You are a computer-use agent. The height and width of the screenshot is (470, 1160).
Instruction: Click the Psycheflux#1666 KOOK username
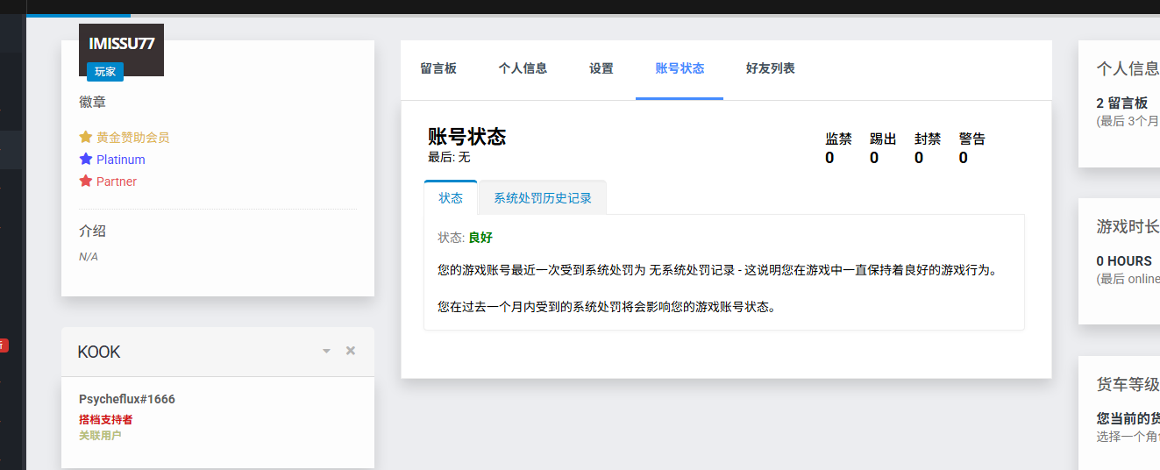click(127, 399)
